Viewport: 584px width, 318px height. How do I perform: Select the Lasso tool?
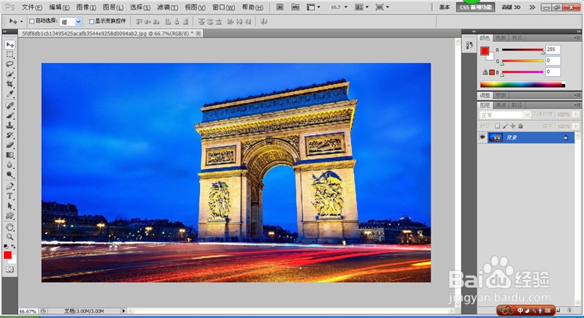pos(9,64)
